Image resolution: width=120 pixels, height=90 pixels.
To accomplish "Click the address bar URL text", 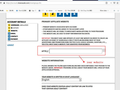I will point(23,3).
